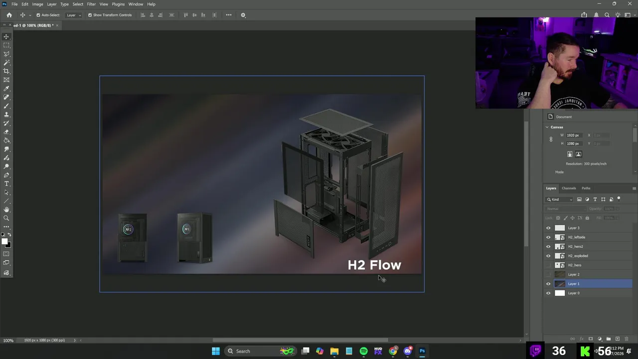
Task: Select the Spot Healing Brush tool
Action: (x=6, y=97)
